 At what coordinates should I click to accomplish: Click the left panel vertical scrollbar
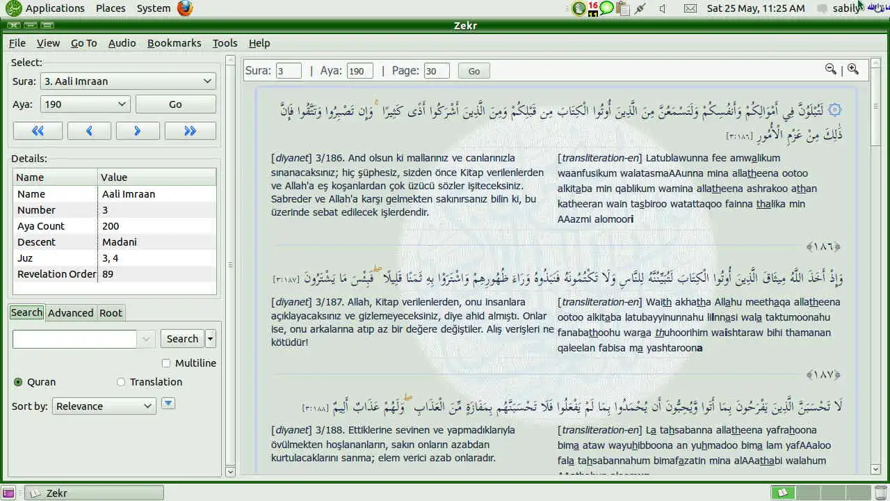pos(231,266)
